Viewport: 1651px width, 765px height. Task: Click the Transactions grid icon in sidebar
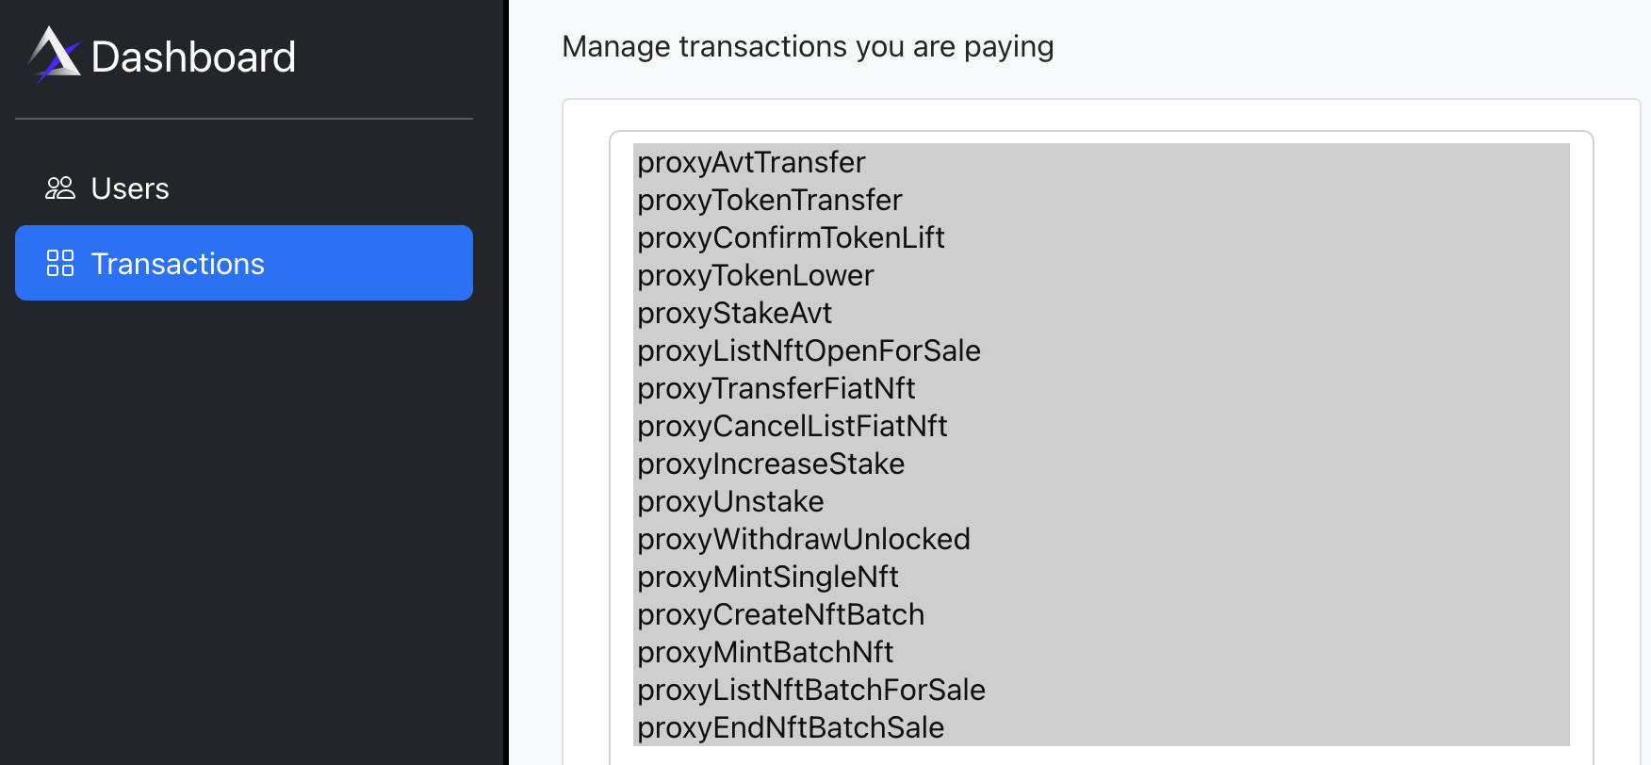tap(60, 264)
